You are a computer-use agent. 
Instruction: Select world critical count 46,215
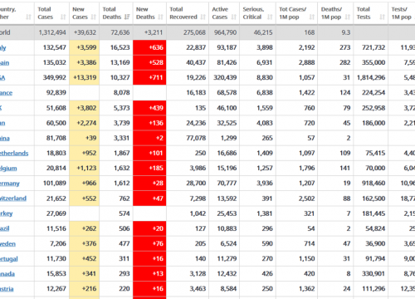(263, 32)
